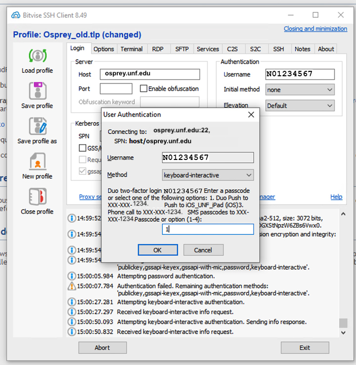Image resolution: width=356 pixels, height=365 pixels.
Task: Click the Exit button
Action: [305, 348]
